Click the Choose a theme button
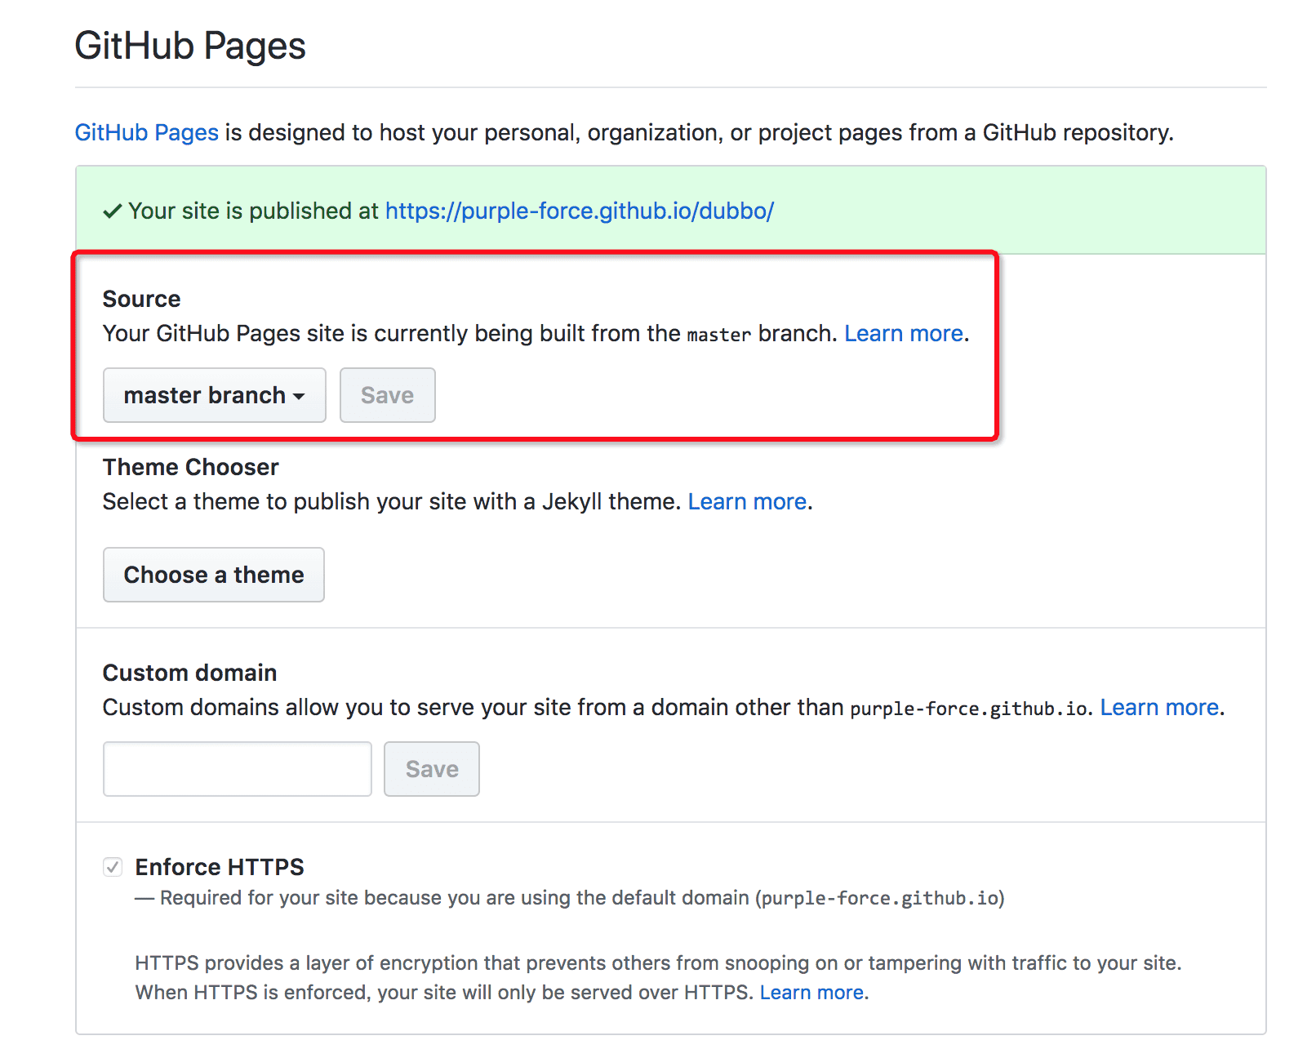This screenshot has height=1058, width=1316. tap(214, 575)
